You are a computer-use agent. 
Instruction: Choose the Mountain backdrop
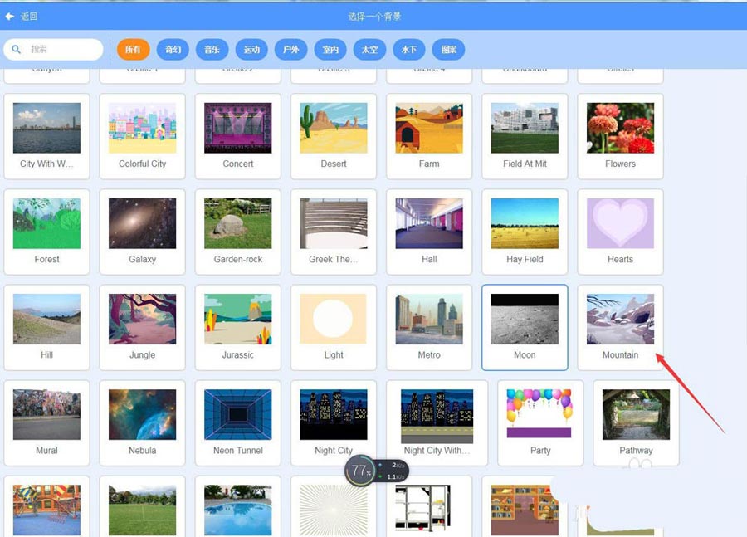tap(620, 327)
